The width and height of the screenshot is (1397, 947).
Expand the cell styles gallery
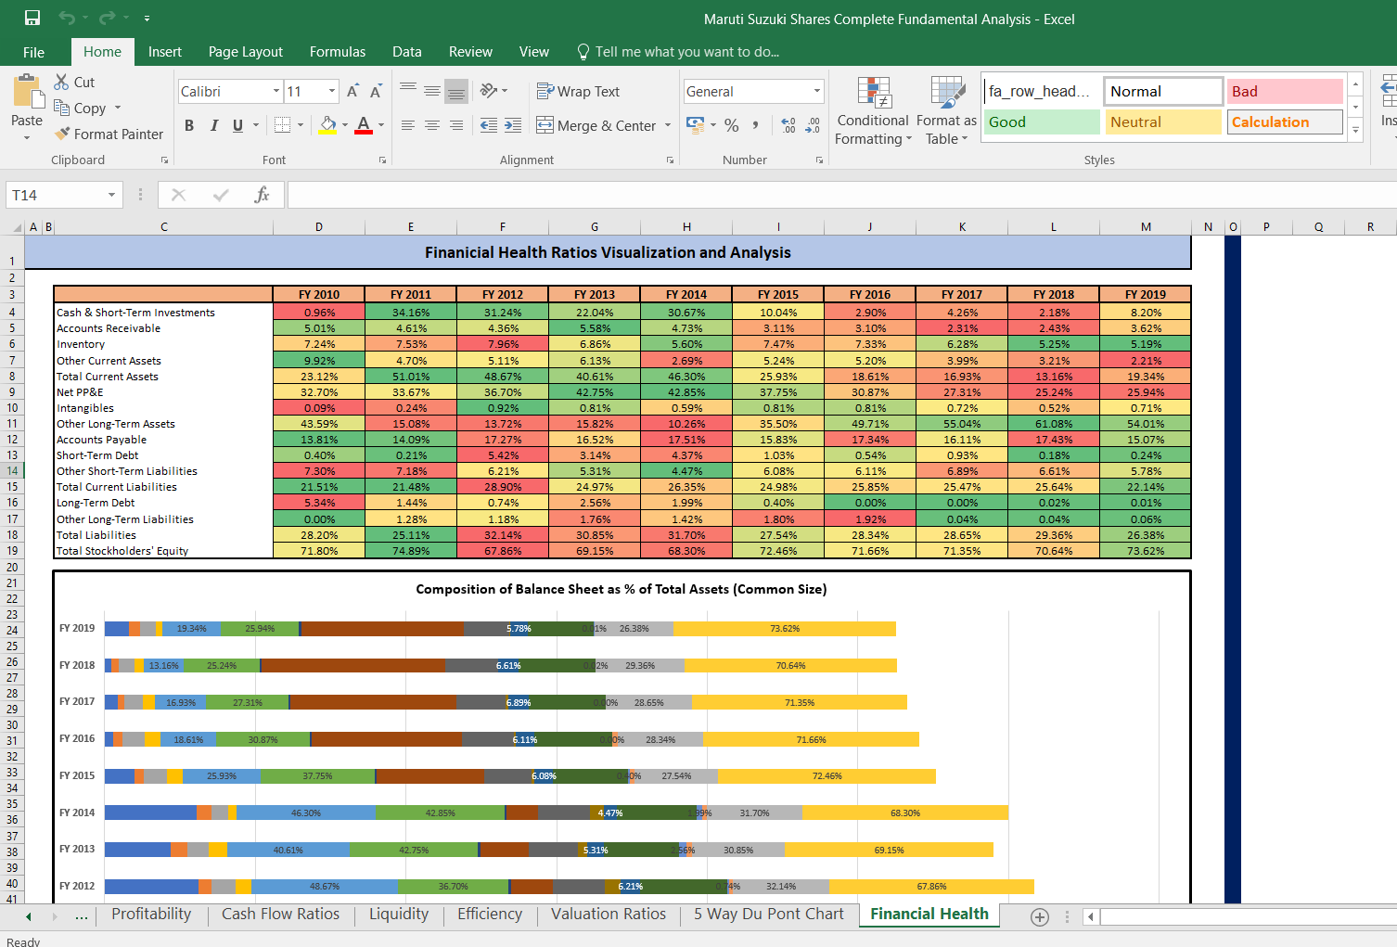coord(1355,130)
